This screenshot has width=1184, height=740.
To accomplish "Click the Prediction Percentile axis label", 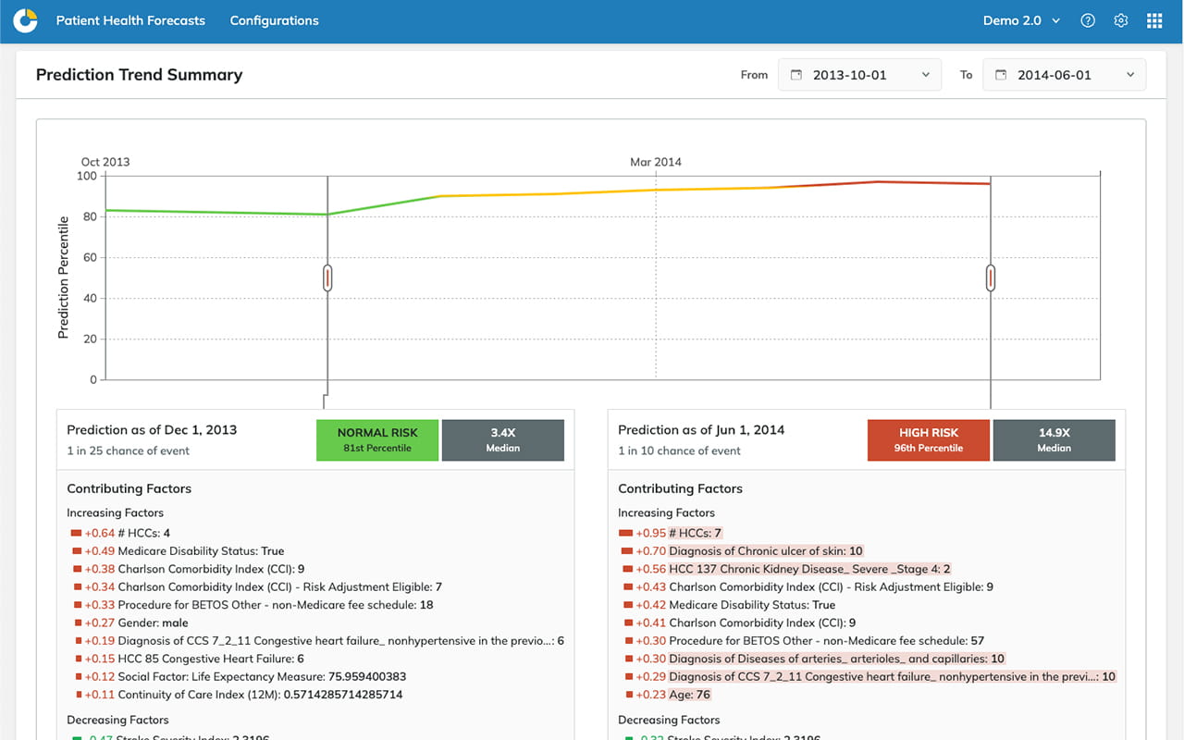I will pos(64,277).
